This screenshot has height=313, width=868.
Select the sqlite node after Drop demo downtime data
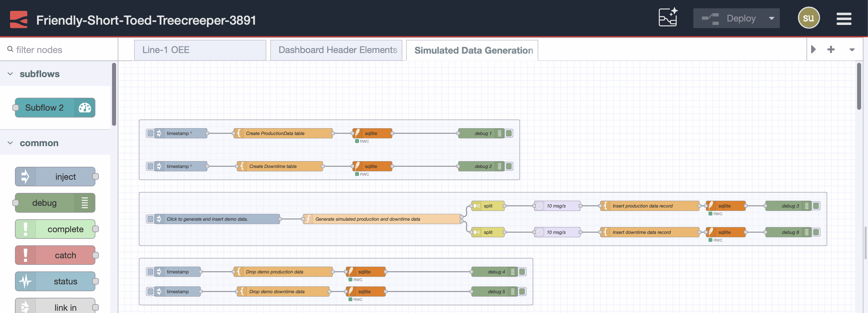366,292
